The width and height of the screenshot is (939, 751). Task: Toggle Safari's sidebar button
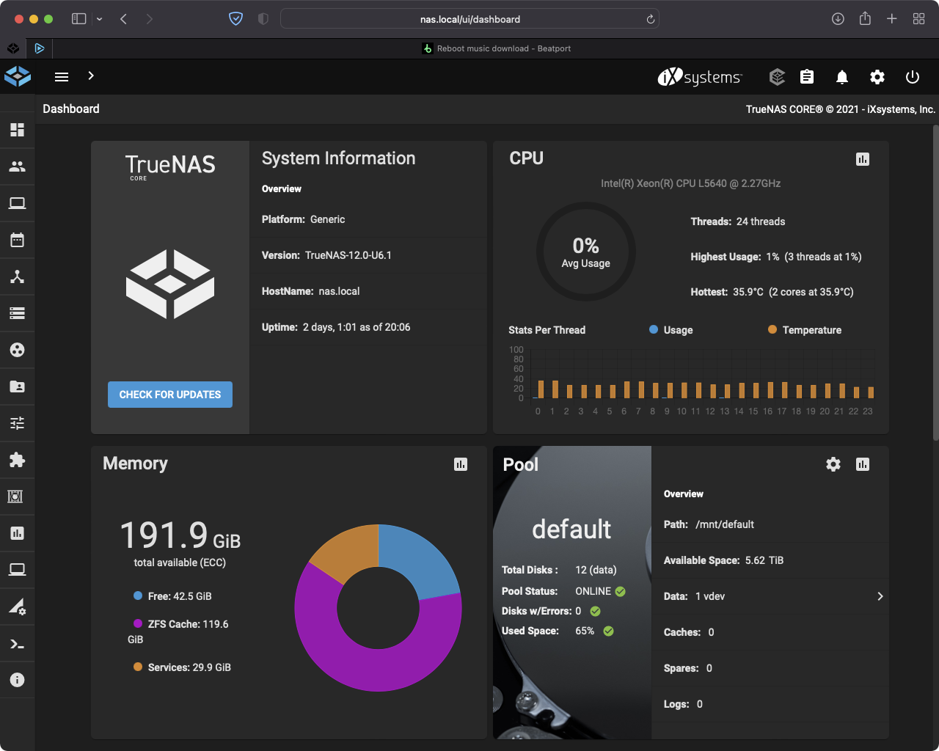pyautogui.click(x=79, y=19)
